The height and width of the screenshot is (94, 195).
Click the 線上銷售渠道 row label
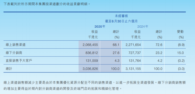coord(16,45)
